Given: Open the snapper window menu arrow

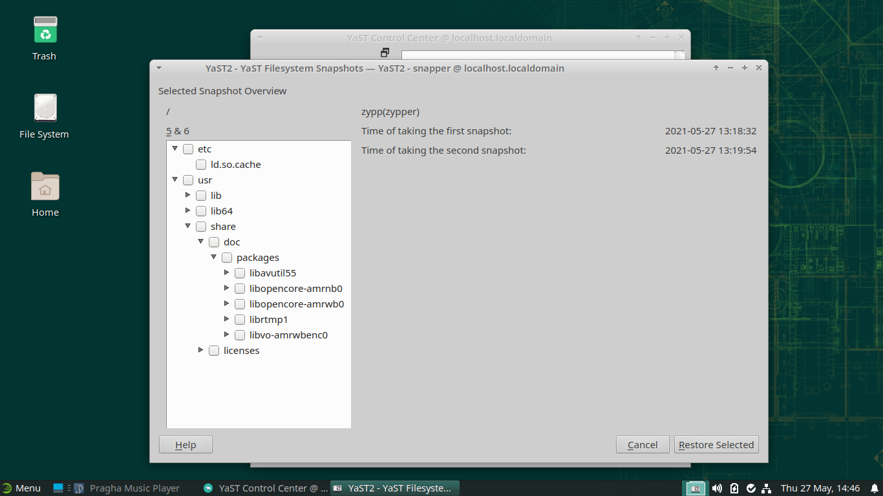Looking at the screenshot, I should [159, 68].
